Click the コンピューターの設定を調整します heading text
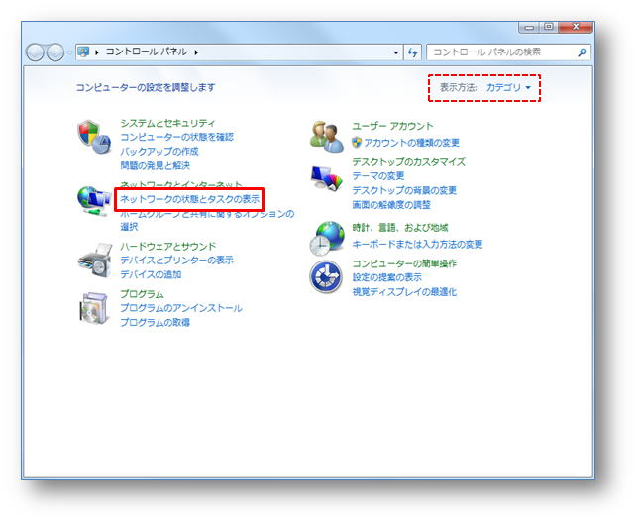 (146, 87)
